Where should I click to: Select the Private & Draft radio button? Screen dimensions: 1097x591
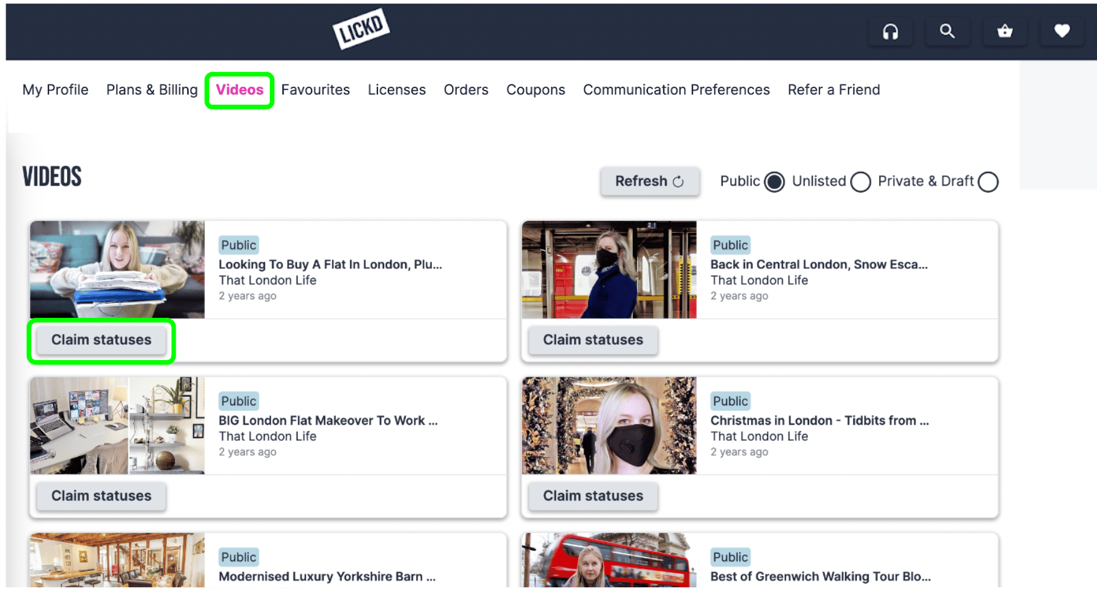tap(988, 182)
